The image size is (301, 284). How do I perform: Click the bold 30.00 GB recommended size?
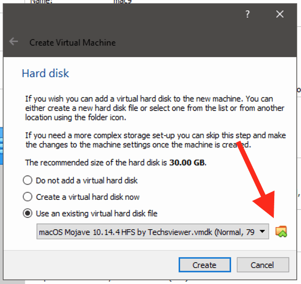(187, 162)
